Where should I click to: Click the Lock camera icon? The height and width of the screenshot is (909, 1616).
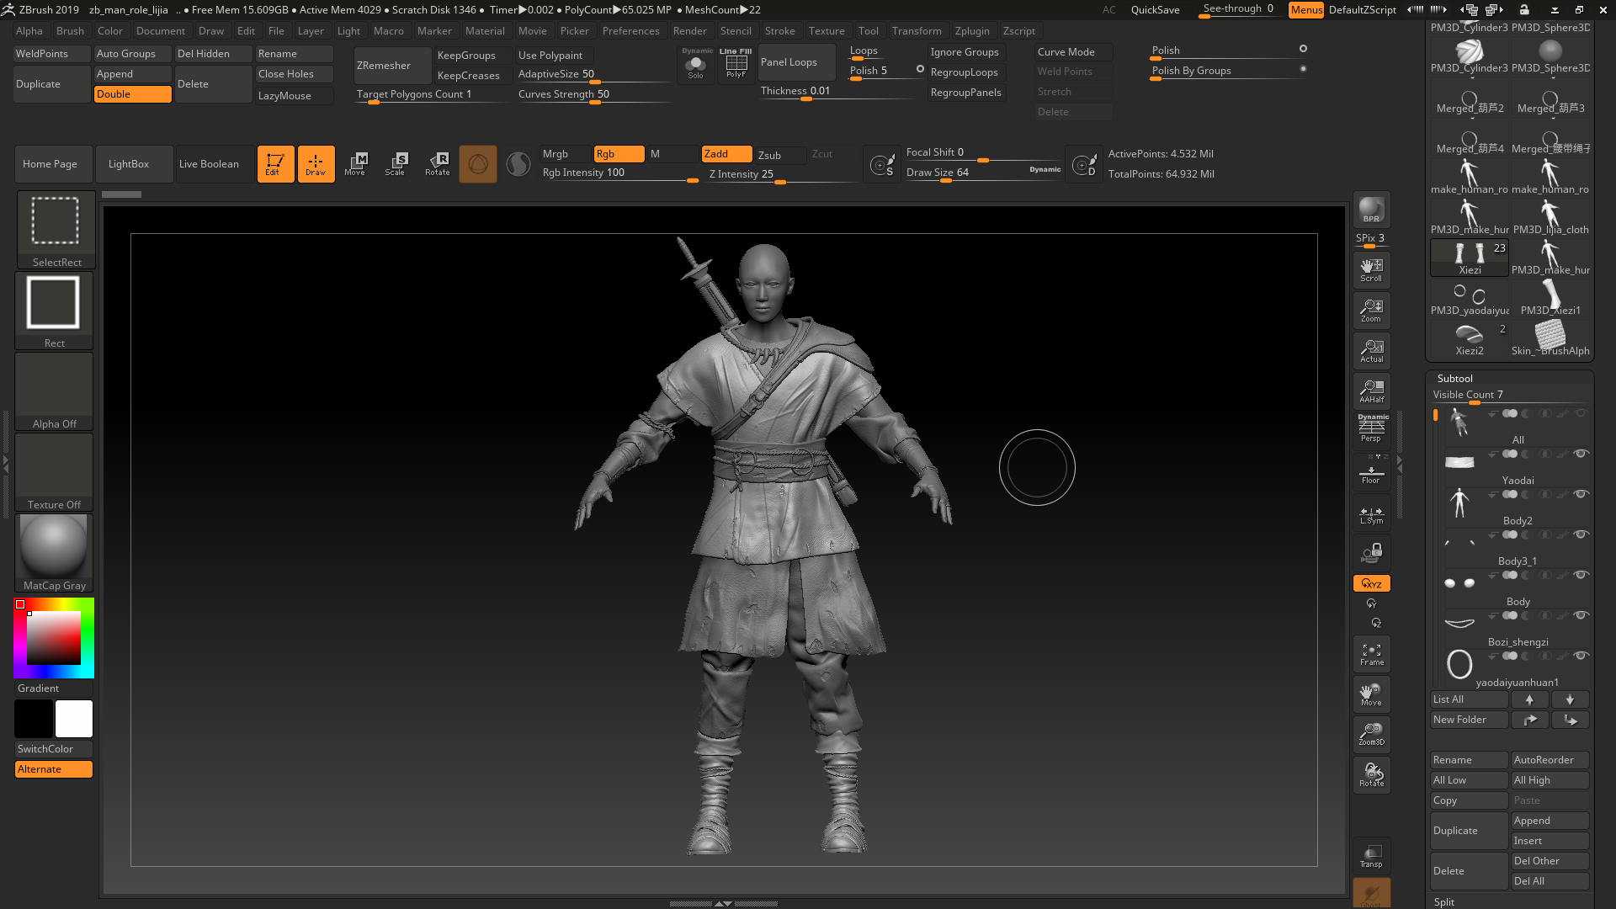1371,553
